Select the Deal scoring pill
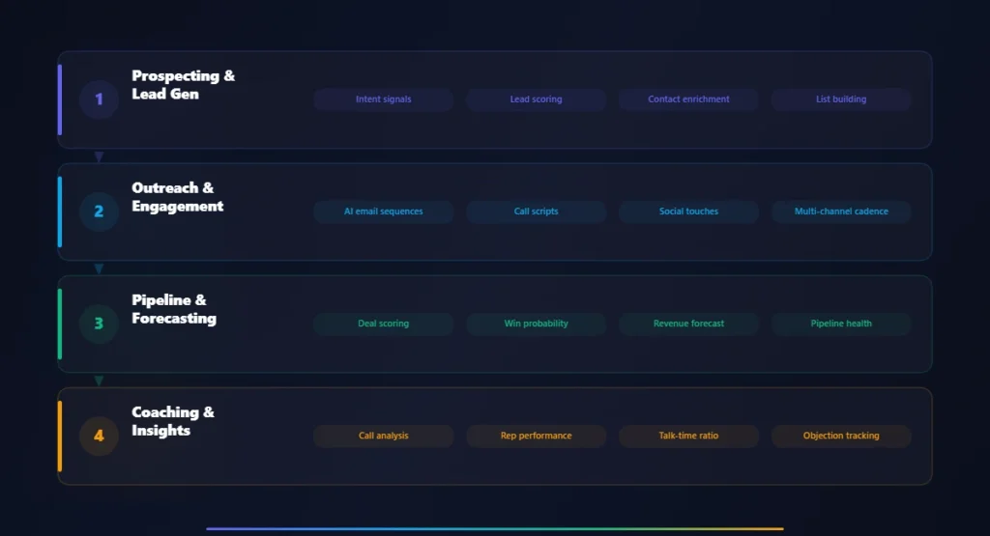 pyautogui.click(x=383, y=324)
